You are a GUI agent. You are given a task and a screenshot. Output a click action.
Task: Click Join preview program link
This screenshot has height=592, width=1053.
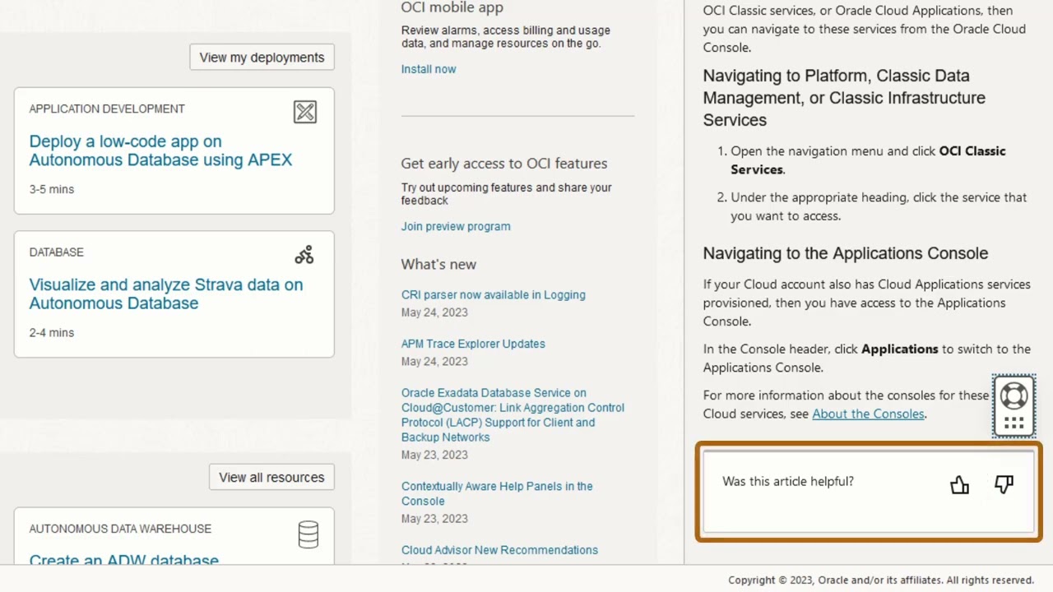(x=456, y=226)
